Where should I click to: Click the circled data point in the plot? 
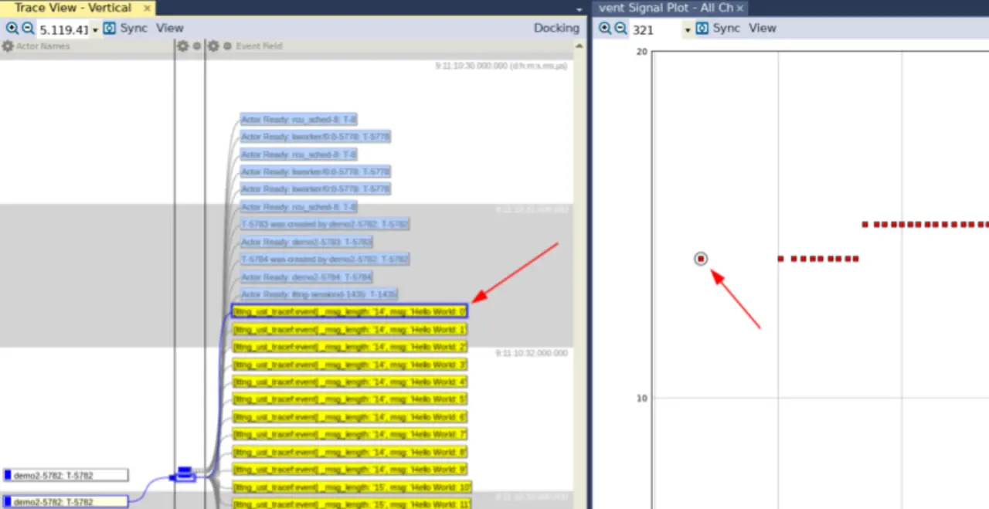click(x=701, y=259)
